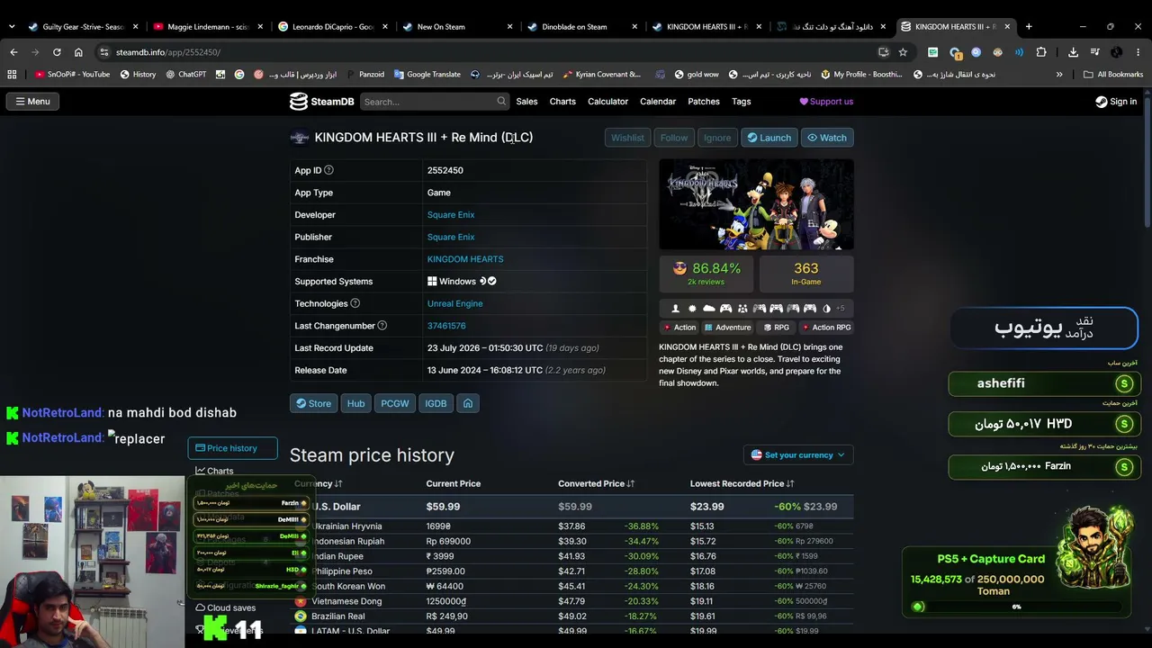Click the sunglasses emoji rating icon

679,268
